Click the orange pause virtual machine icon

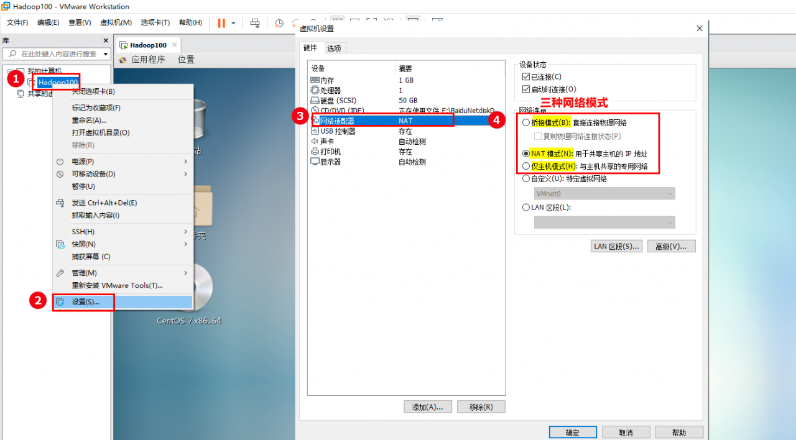coord(221,23)
